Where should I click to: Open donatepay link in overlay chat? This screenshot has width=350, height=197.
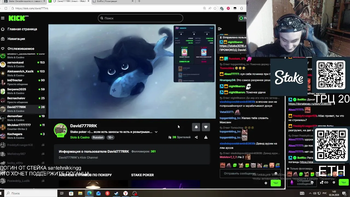click(x=310, y=104)
